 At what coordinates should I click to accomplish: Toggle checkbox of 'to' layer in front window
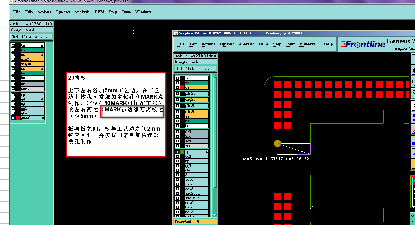[178, 78]
